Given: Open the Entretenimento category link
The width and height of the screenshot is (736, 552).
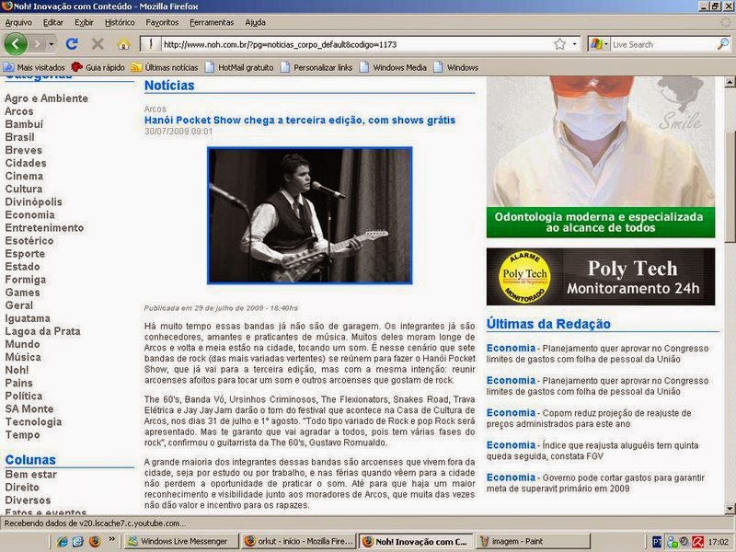Looking at the screenshot, I should [x=44, y=227].
